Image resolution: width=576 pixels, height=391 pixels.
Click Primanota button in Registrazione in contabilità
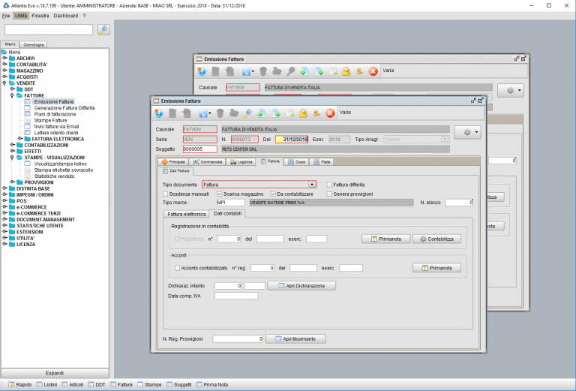click(385, 239)
